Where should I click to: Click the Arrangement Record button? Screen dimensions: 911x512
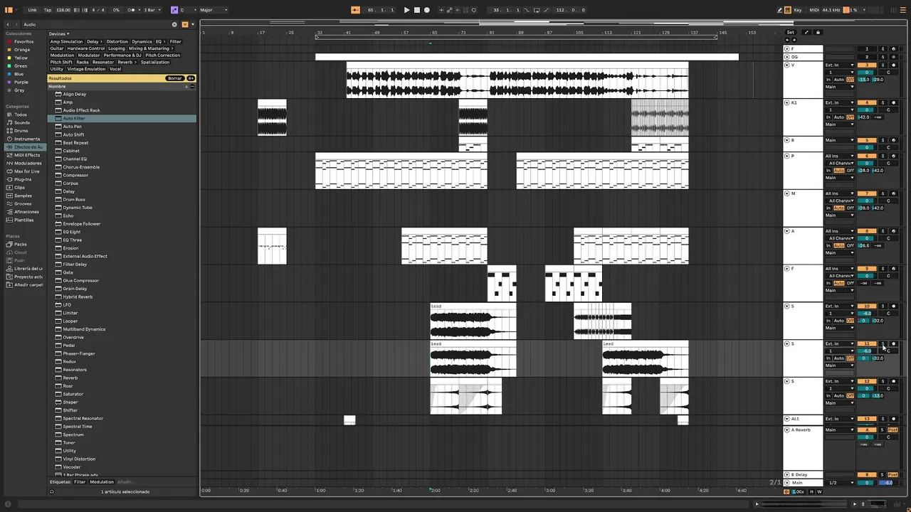[427, 10]
